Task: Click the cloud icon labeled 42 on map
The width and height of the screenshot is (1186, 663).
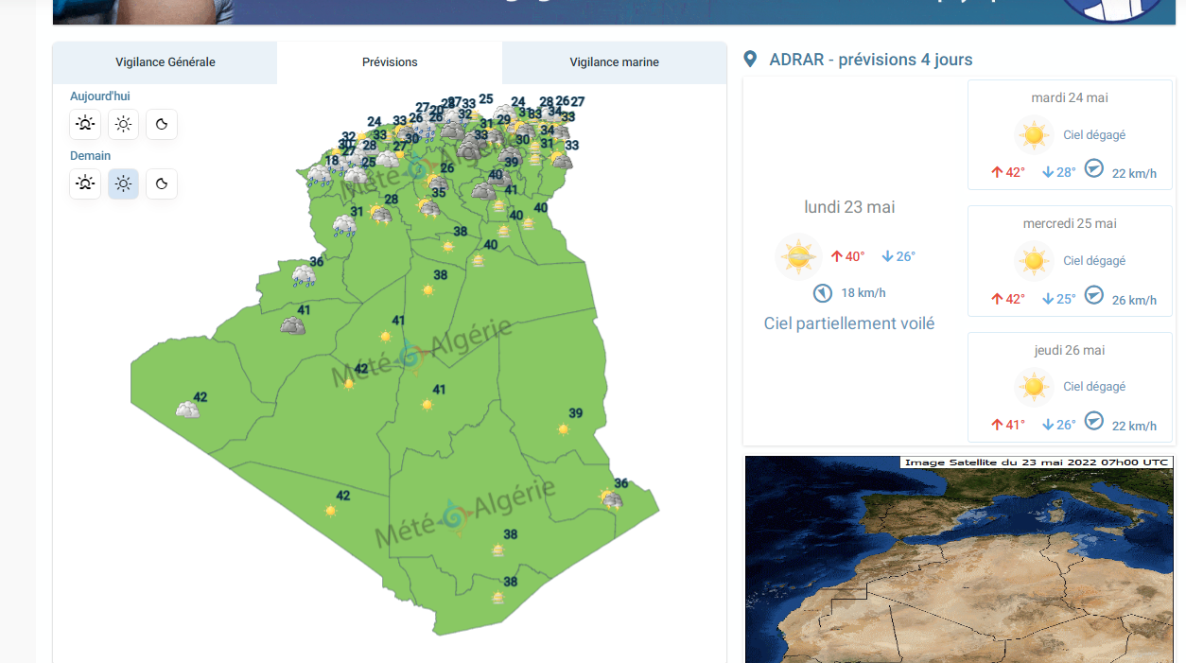Action: pyautogui.click(x=187, y=410)
